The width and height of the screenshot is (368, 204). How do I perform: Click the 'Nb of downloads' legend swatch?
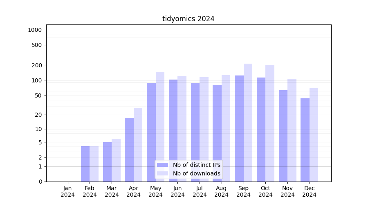[162, 173]
